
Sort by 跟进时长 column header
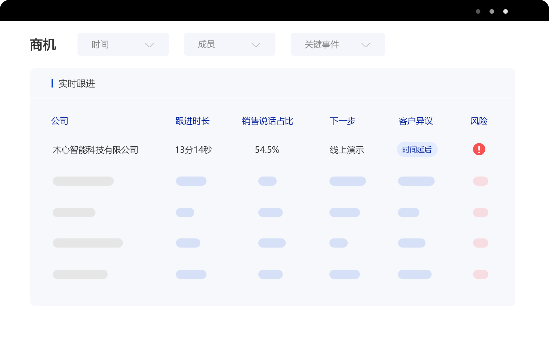point(192,121)
